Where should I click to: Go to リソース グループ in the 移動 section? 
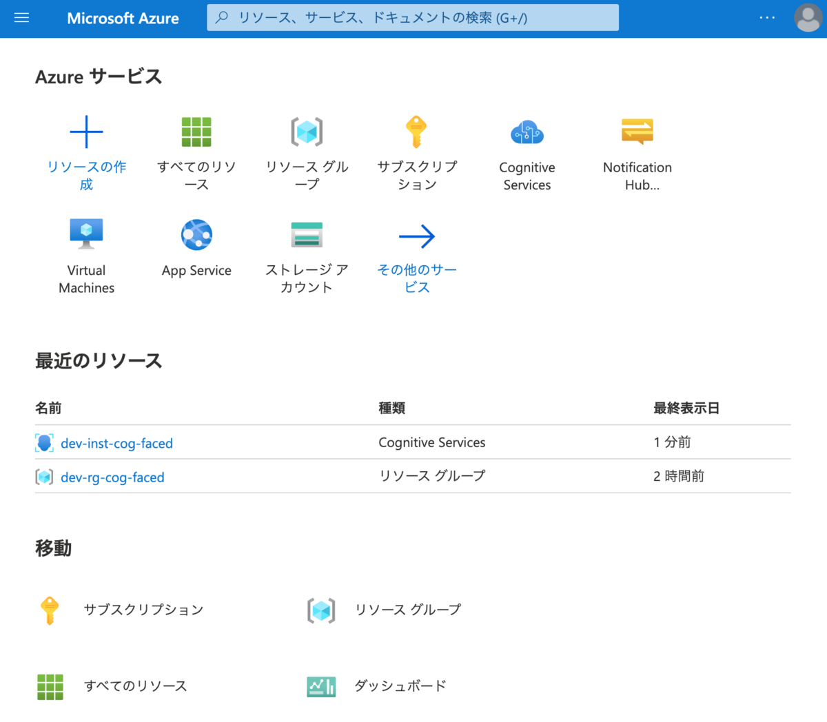408,610
